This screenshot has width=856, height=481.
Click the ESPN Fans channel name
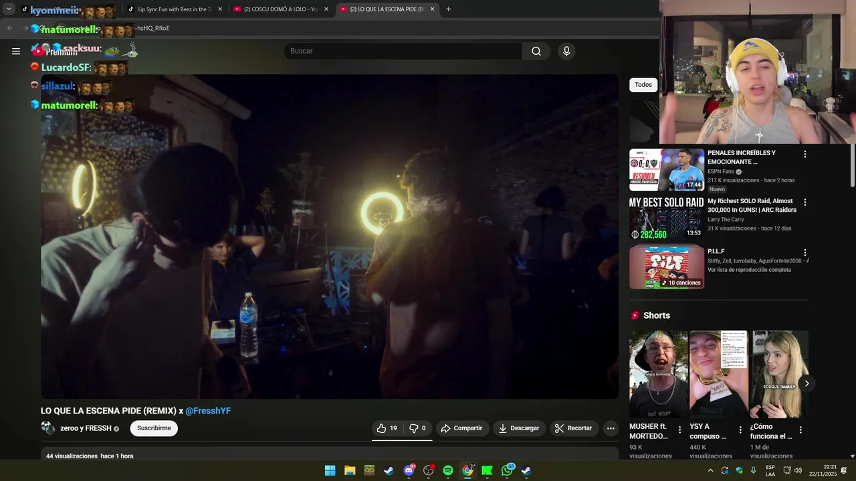pos(721,172)
